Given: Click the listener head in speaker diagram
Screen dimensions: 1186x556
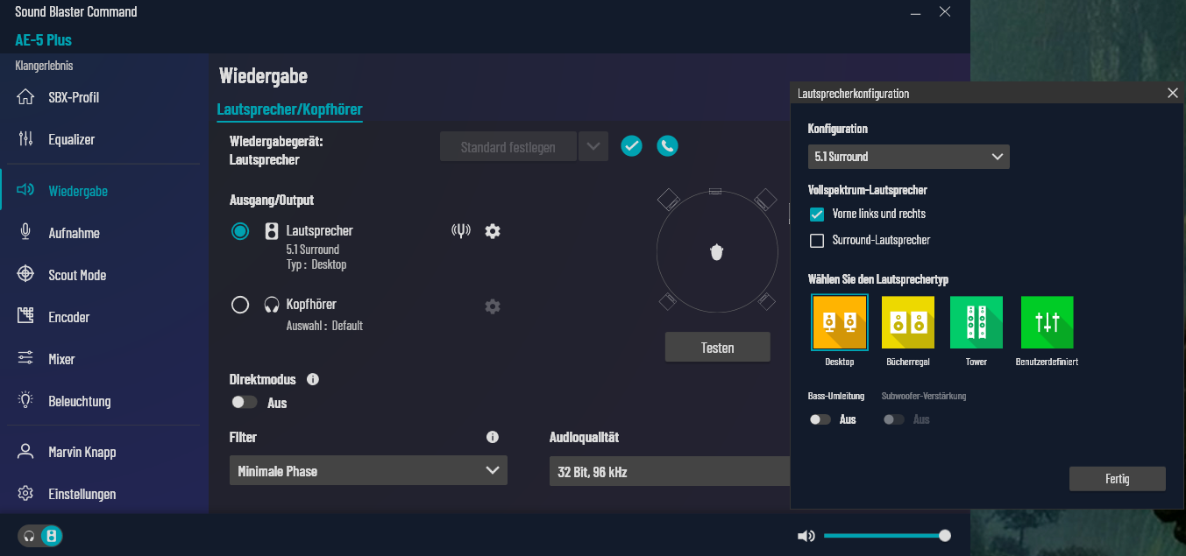Looking at the screenshot, I should coord(717,252).
